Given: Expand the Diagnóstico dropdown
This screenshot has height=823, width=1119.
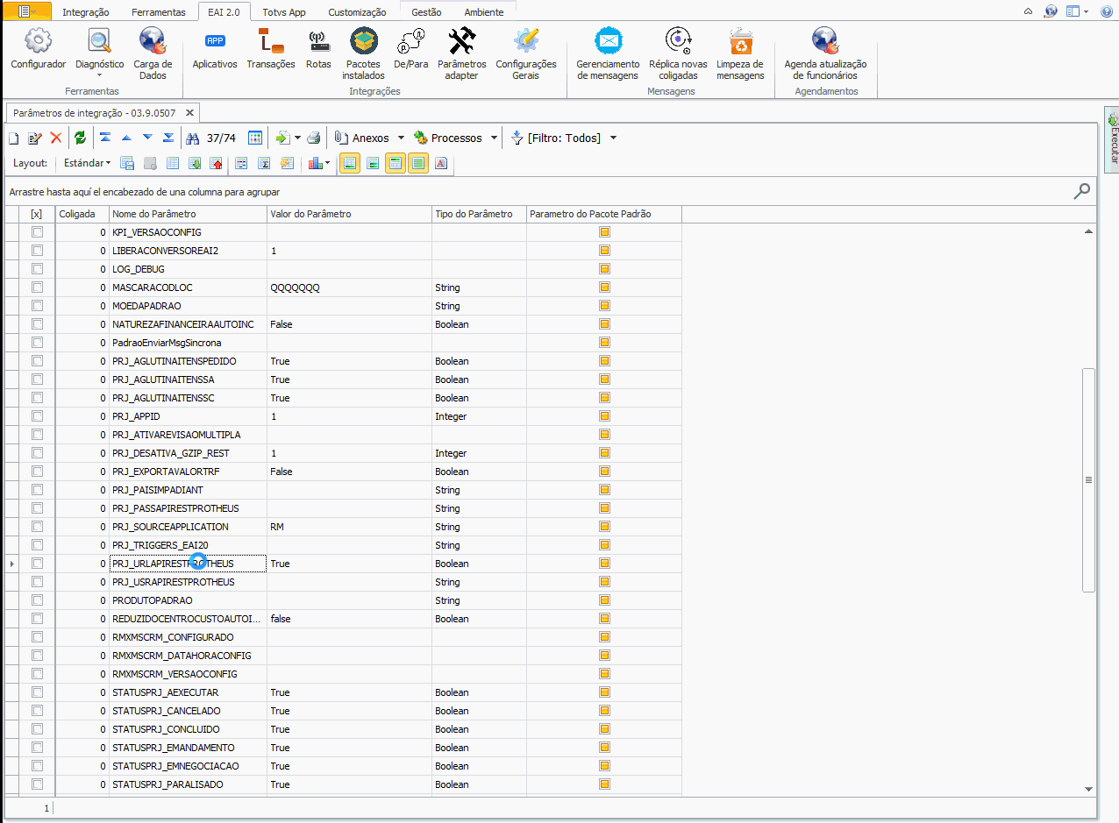Looking at the screenshot, I should [100, 75].
